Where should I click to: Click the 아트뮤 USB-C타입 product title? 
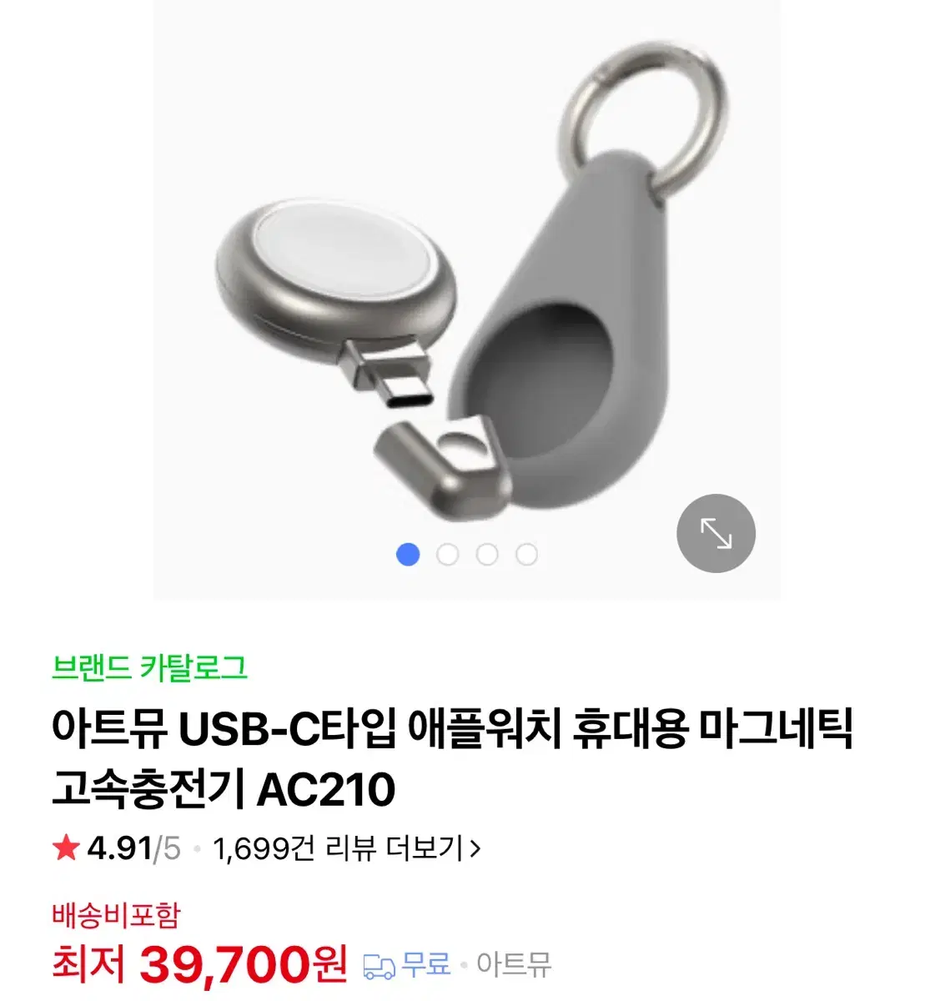click(452, 759)
